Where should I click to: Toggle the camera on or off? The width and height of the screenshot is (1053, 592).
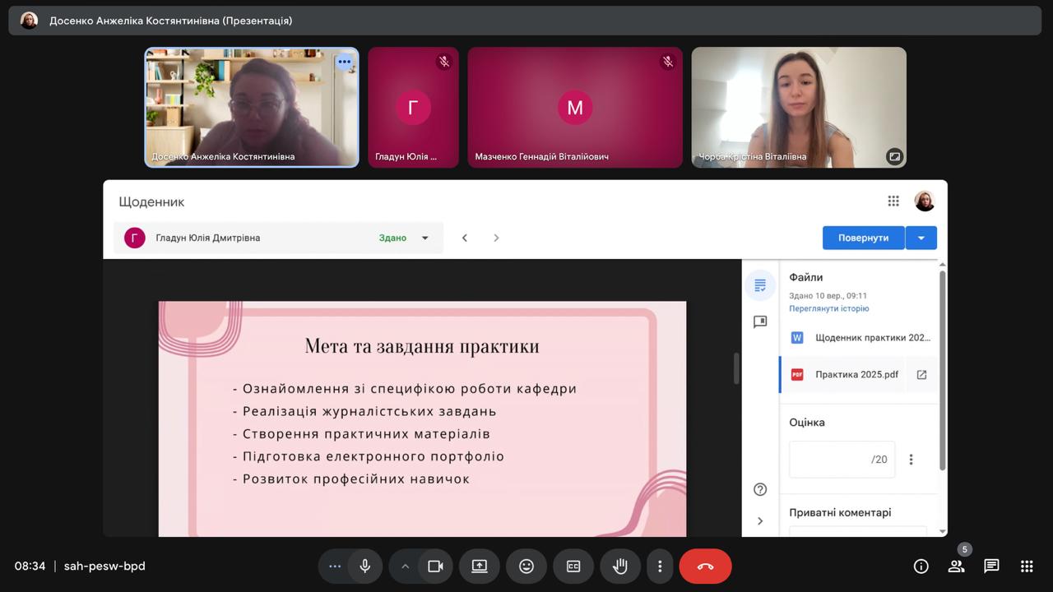435,566
